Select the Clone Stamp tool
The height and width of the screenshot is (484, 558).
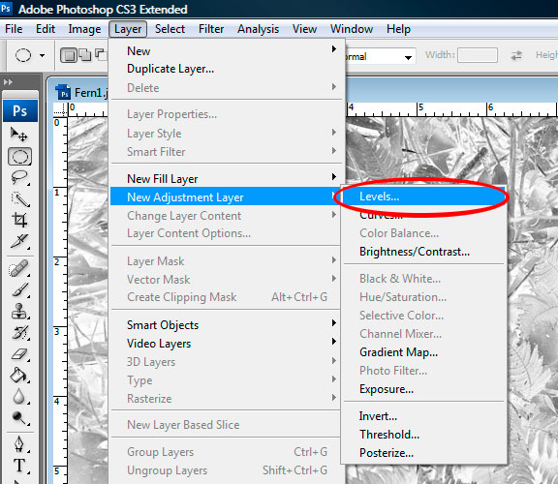point(18,311)
